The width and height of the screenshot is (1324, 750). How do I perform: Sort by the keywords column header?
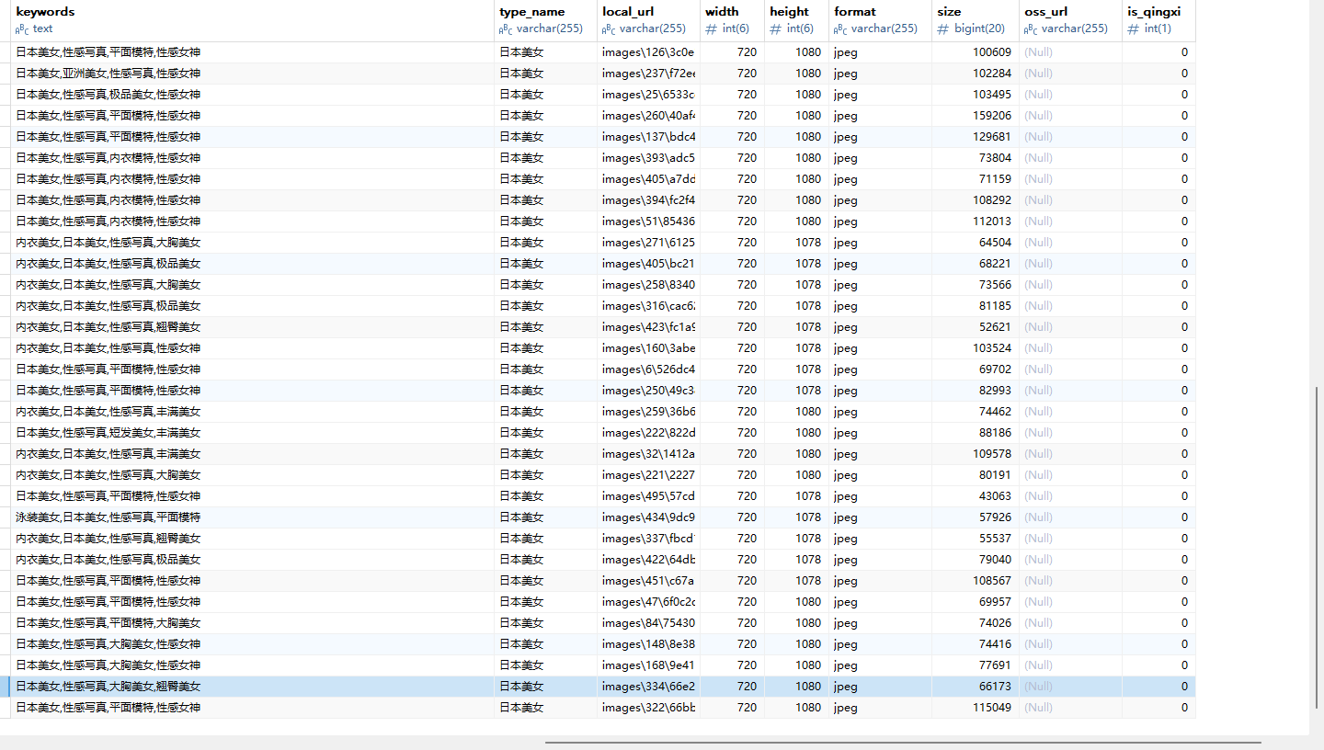click(x=253, y=20)
